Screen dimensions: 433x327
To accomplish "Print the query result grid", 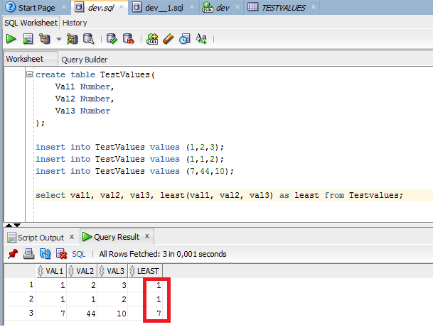I will (29, 253).
